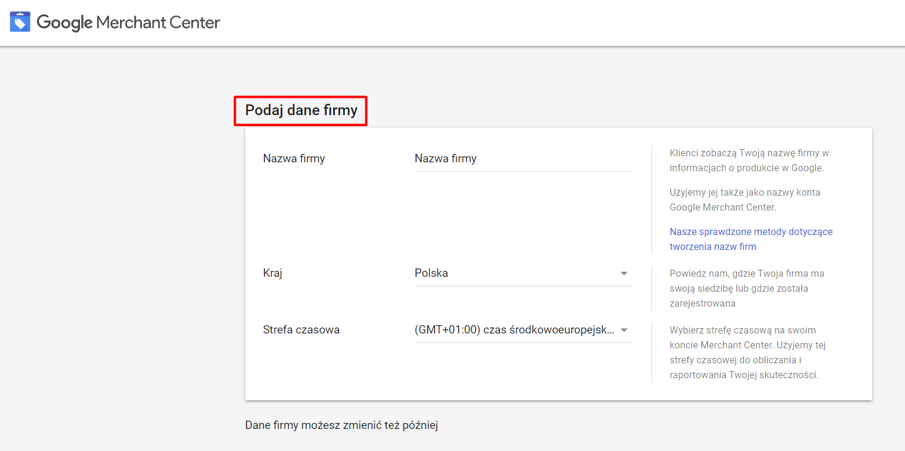This screenshot has height=451, width=905.
Task: Click the Kraj field label
Action: pos(272,273)
